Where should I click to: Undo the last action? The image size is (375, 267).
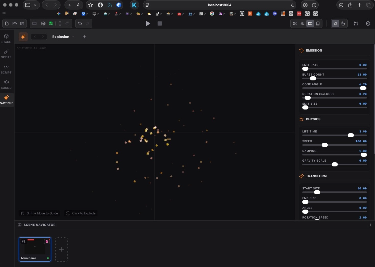coord(80,23)
